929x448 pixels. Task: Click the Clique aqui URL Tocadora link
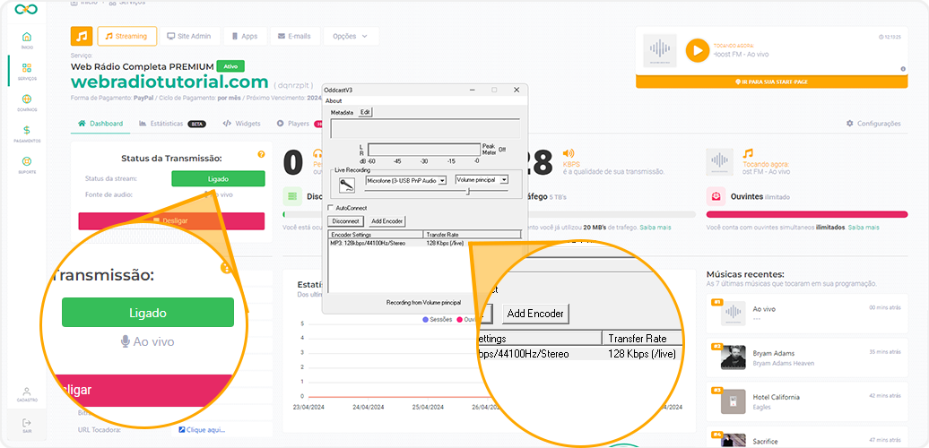tap(202, 430)
